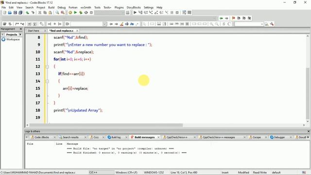This screenshot has width=311, height=175.
Task: Click the highlight marker icon
Action: (121, 24)
